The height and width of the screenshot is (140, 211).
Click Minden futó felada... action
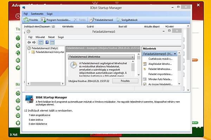pos(160,79)
